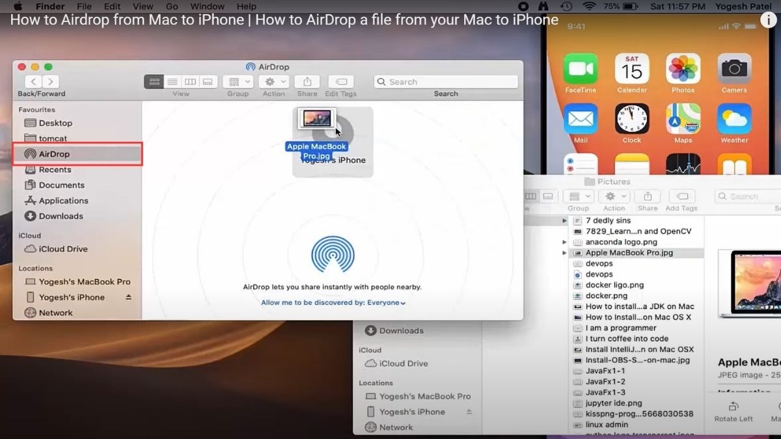Open the Apple menu
Viewport: 781px width, 439px height.
(18, 7)
